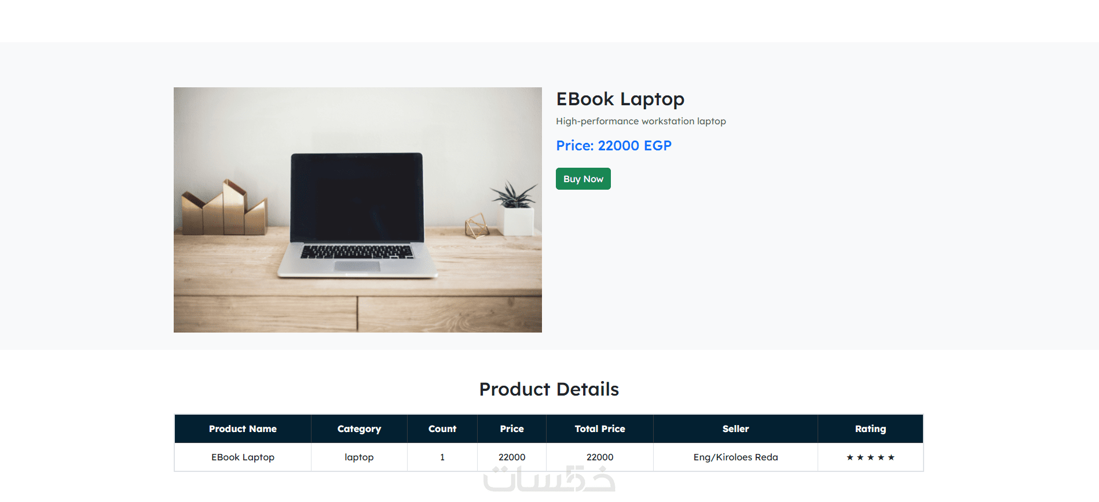This screenshot has height=502, width=1099.
Task: Click the Seller column header
Action: coord(735,429)
